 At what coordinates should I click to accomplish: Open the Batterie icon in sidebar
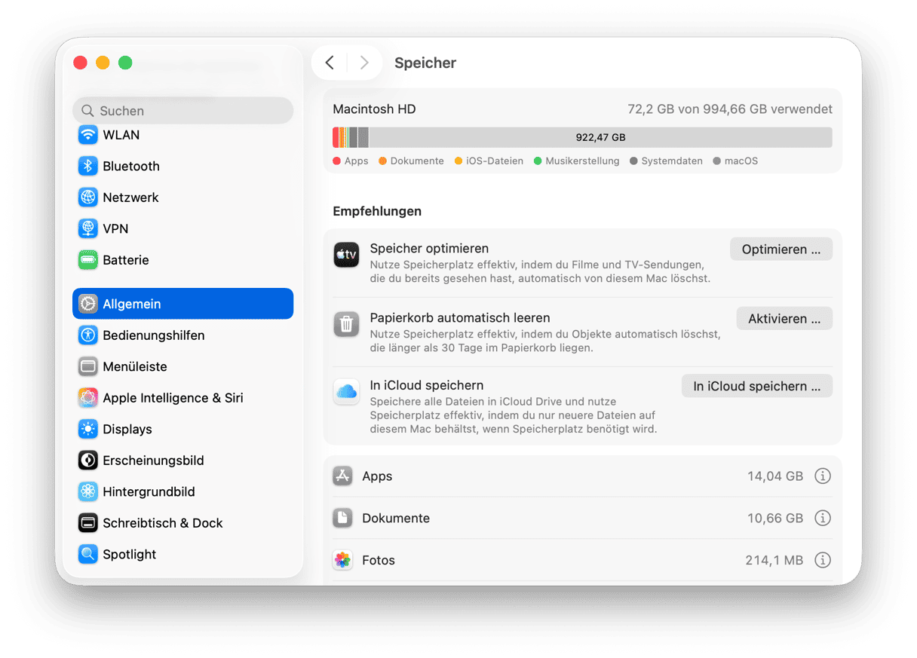[88, 260]
